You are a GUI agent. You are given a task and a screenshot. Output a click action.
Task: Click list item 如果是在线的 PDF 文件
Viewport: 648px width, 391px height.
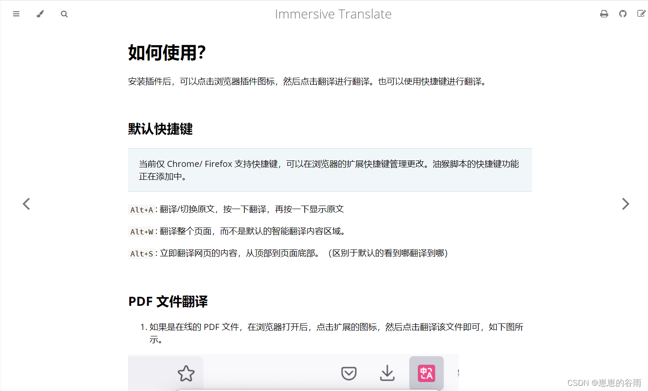click(336, 333)
